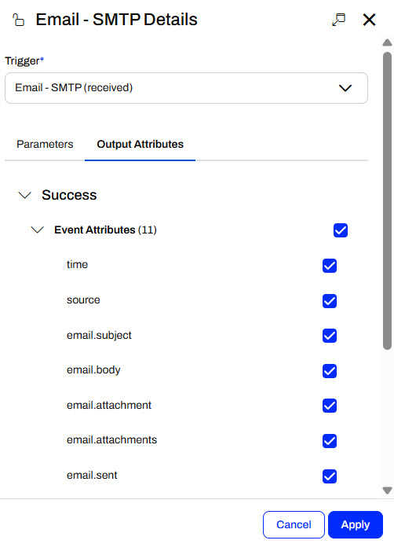The image size is (394, 544).
Task: Uncheck the Event Attributes select-all checkbox
Action: [341, 230]
